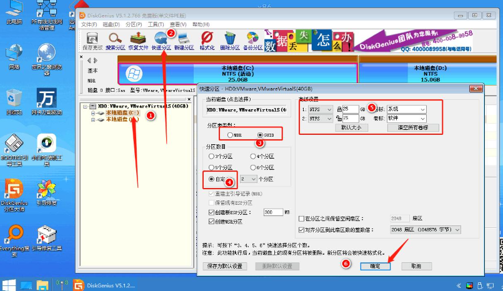Launch 引导修复 desktop shortcut
Screen dimensions: 503x291
pyautogui.click(x=47, y=192)
